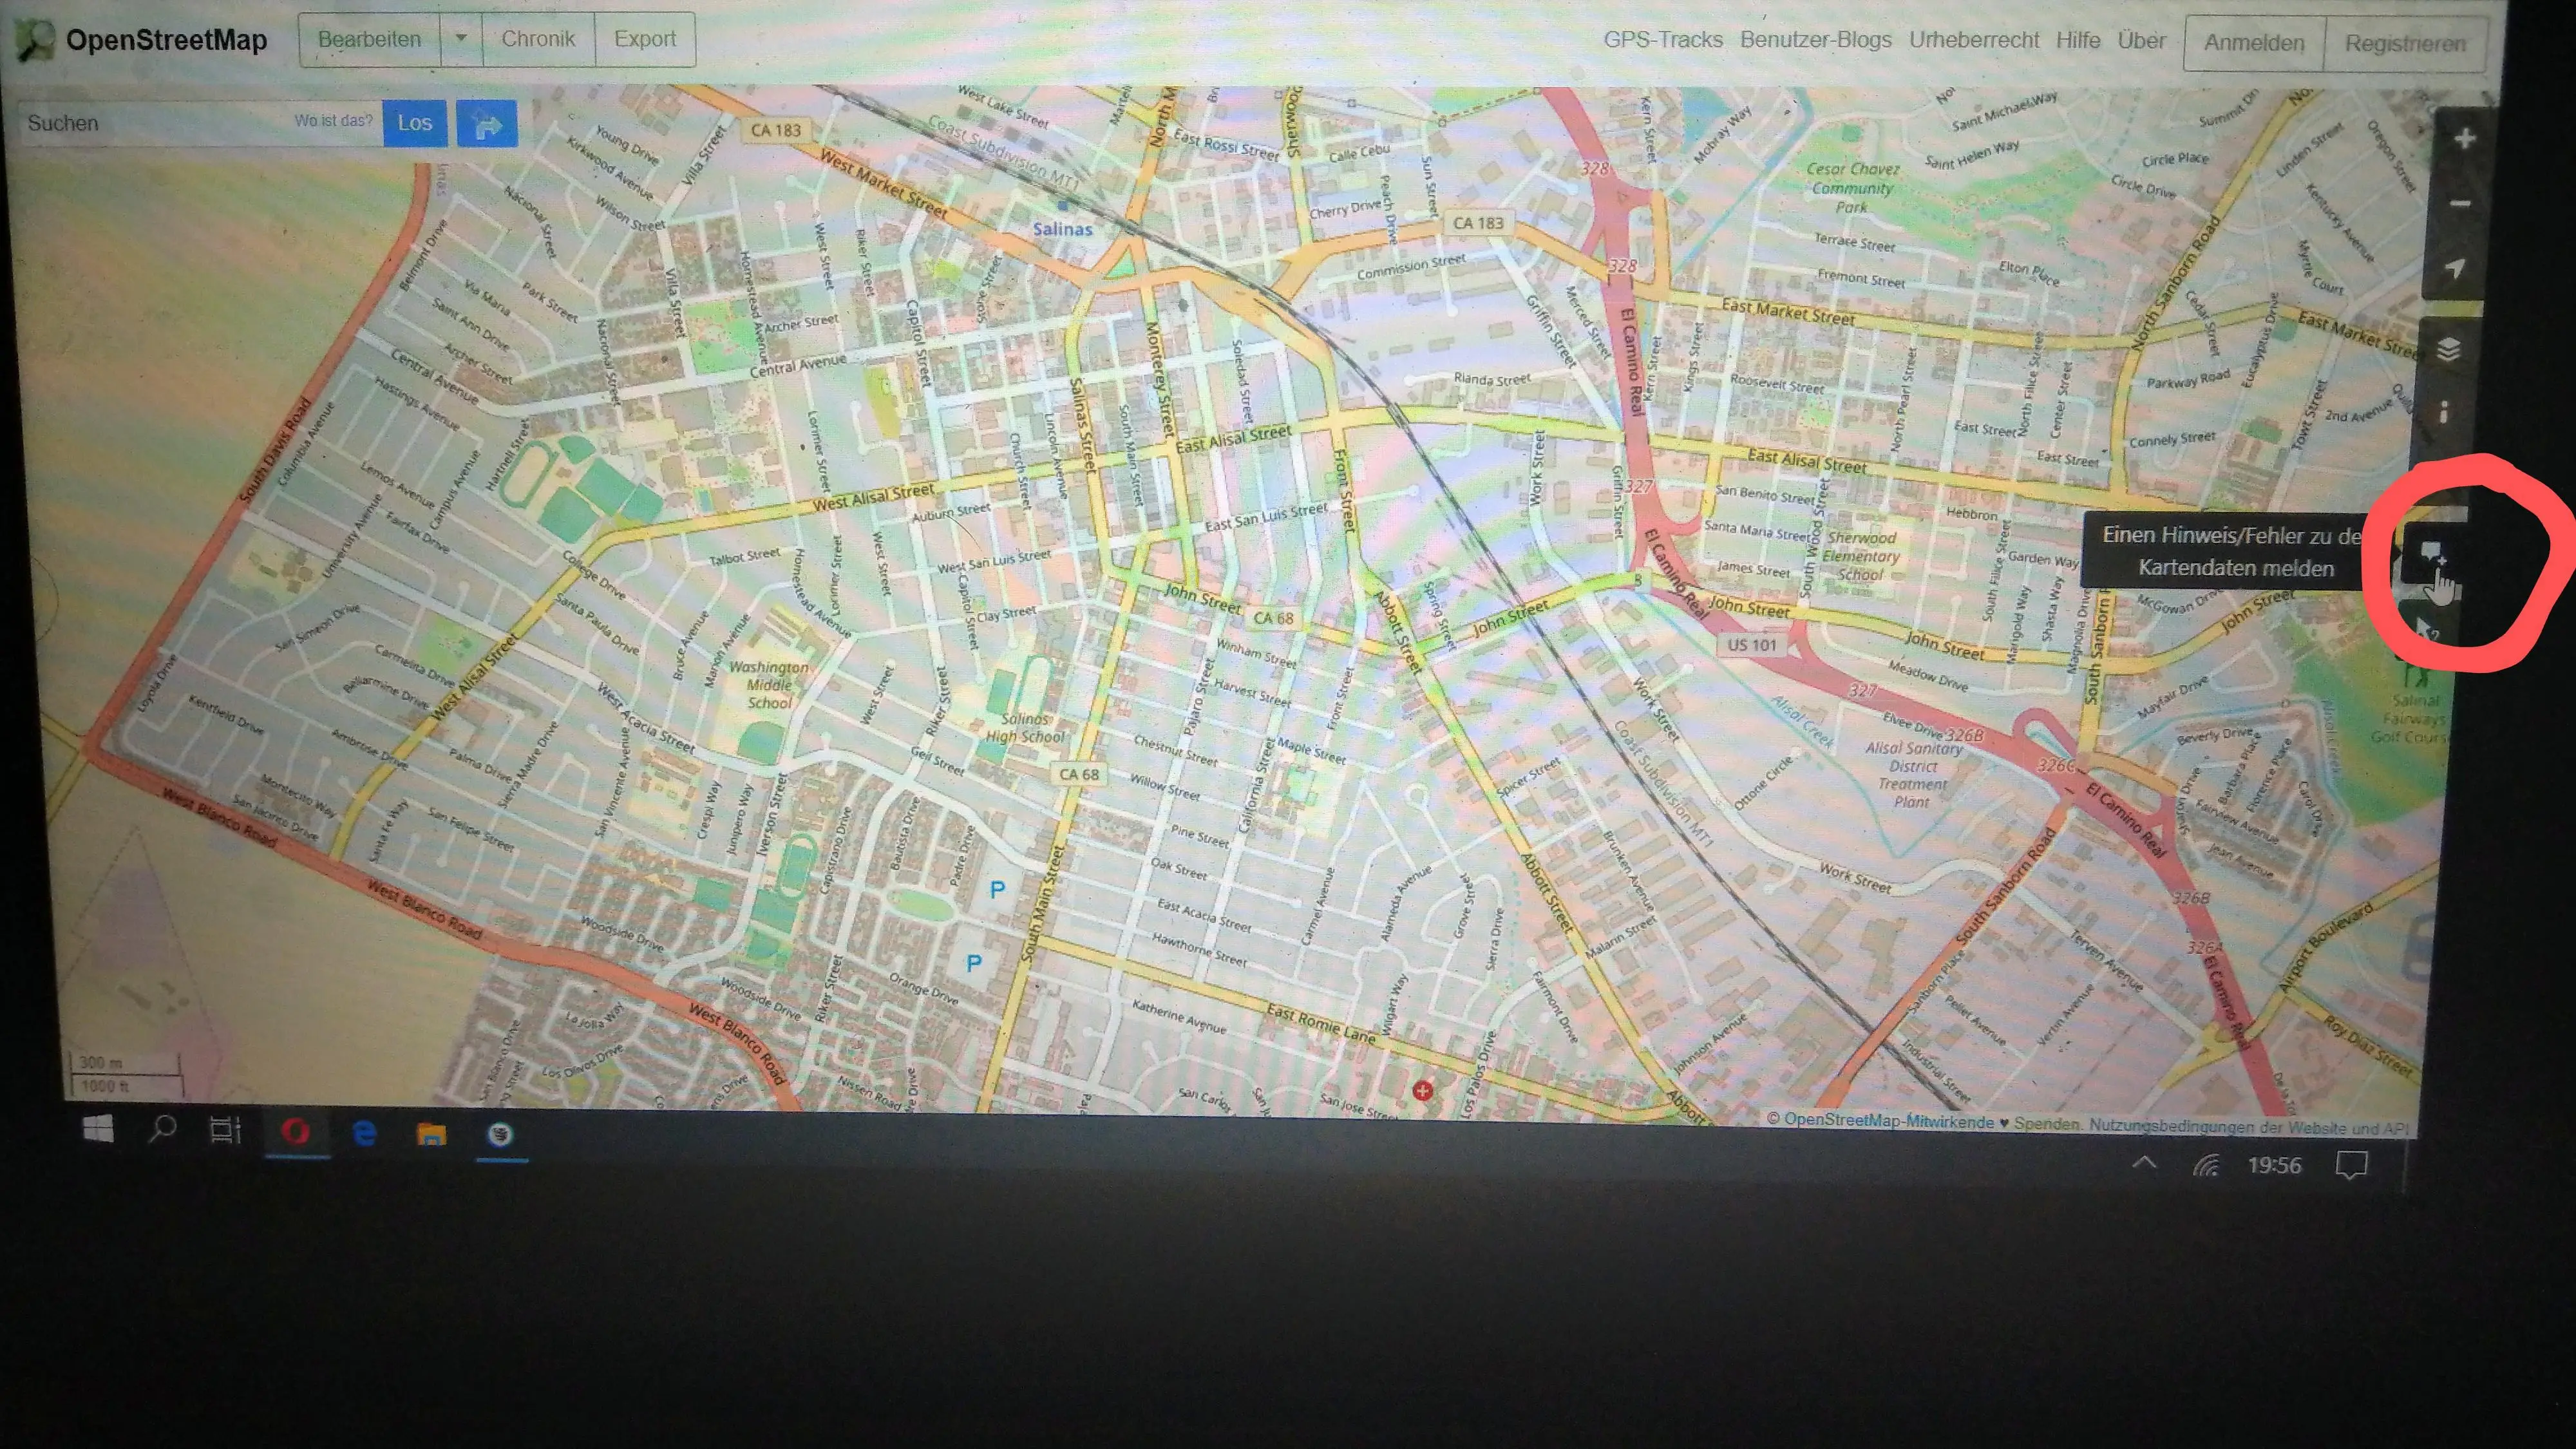Zoom in with the plus map control
The image size is (2576, 1449).
pyautogui.click(x=2464, y=139)
